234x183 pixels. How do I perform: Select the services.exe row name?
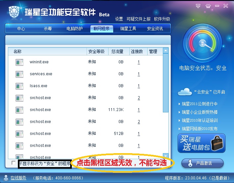tap(41, 74)
